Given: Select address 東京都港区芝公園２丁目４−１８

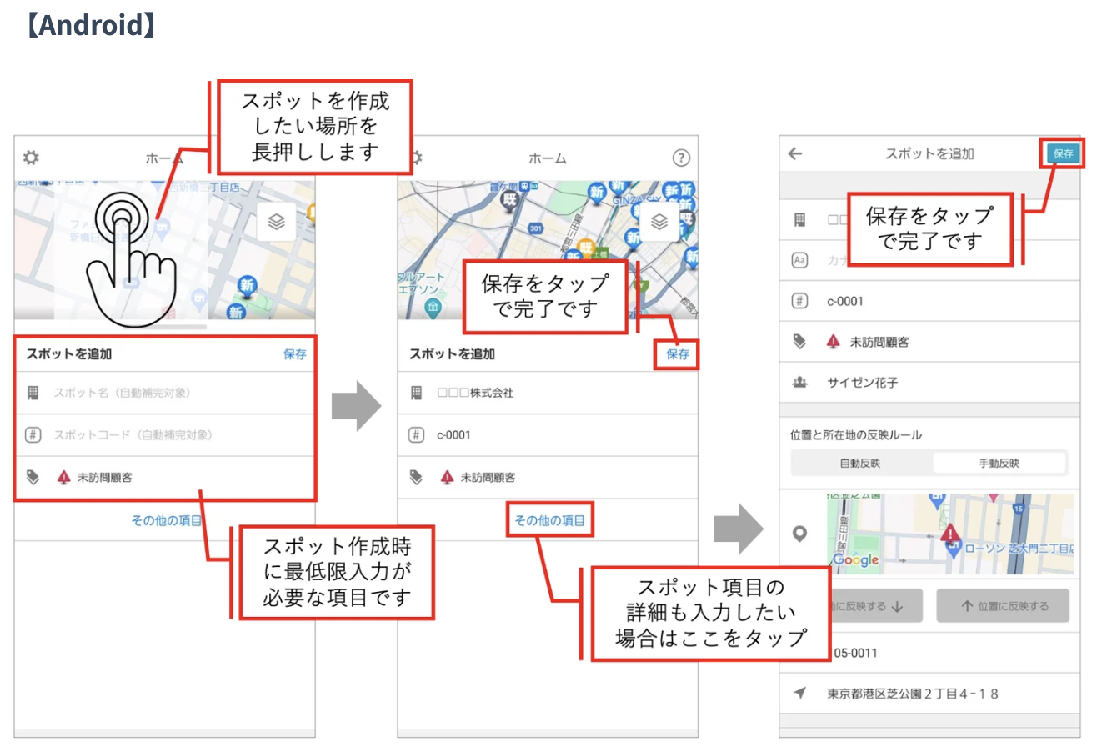Looking at the screenshot, I should [x=929, y=694].
